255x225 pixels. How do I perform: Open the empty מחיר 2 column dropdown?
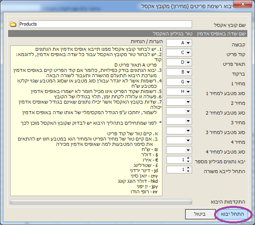[x=188, y=101]
